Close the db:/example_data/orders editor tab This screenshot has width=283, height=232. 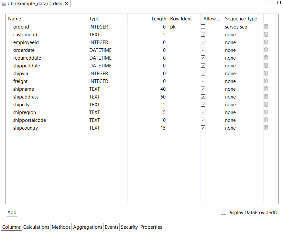click(x=66, y=4)
